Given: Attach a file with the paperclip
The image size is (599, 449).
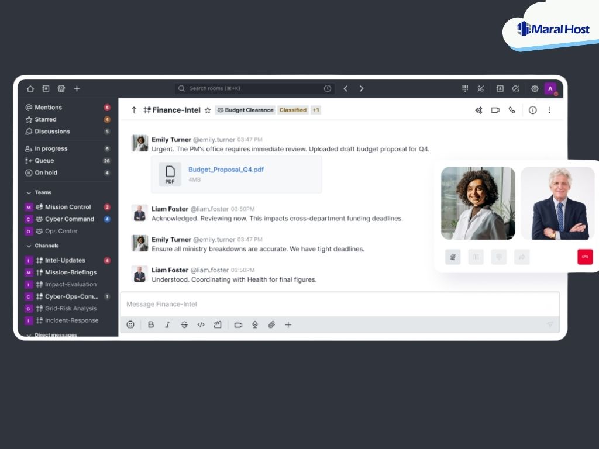Looking at the screenshot, I should click(x=271, y=325).
